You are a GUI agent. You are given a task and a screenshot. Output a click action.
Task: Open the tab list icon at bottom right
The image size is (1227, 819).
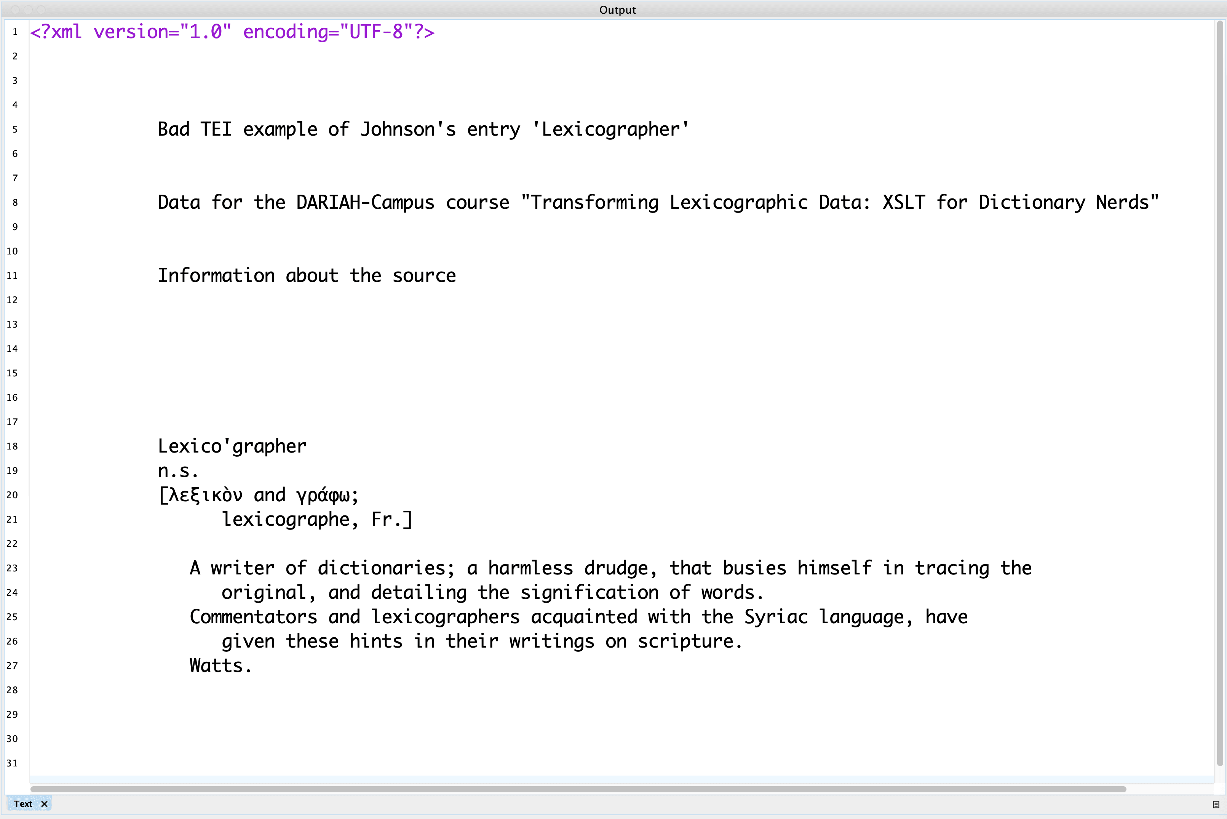click(1216, 805)
